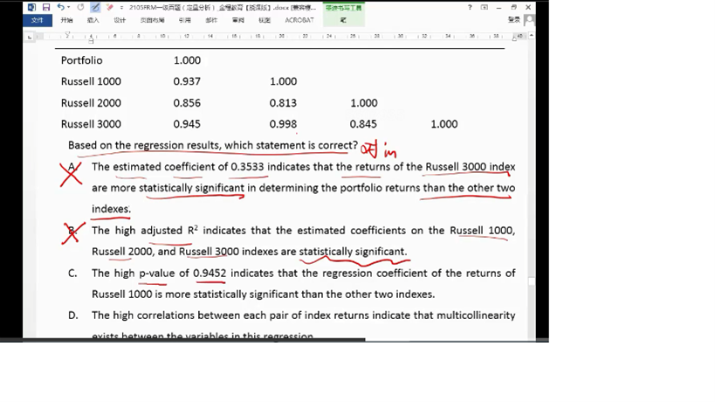The height and width of the screenshot is (402, 715).
Task: Switch to the 插入 (Insert) ribbon tab
Action: pos(93,20)
